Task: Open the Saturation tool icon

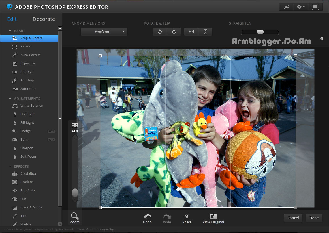Action: click(x=15, y=89)
